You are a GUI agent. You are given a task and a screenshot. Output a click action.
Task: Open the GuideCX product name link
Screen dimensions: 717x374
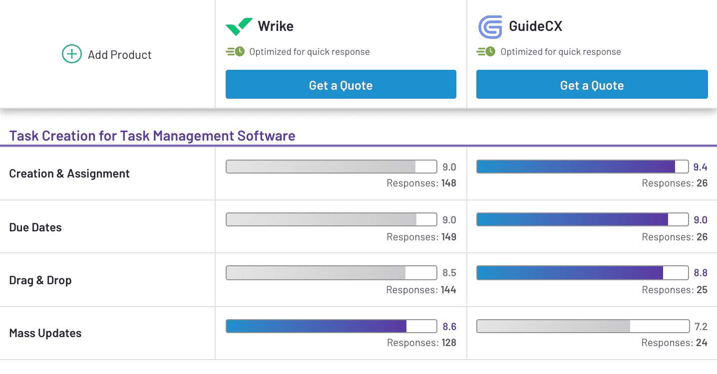536,26
